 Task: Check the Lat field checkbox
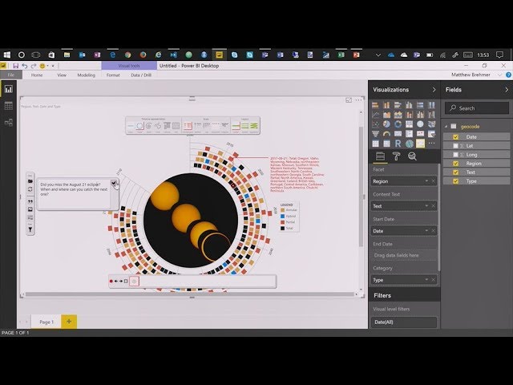(456, 146)
